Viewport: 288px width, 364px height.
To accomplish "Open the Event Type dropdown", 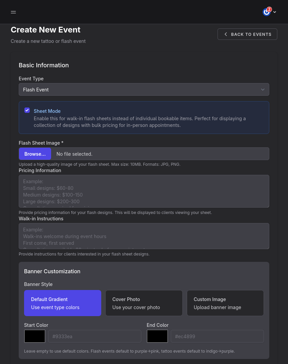I will coord(144,89).
